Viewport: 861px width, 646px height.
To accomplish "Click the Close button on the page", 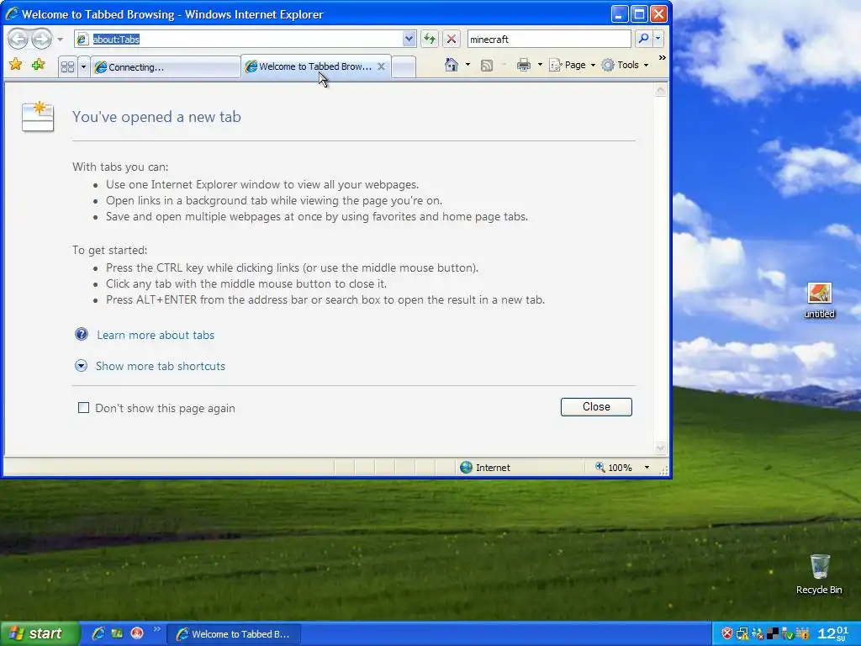I will coord(596,407).
